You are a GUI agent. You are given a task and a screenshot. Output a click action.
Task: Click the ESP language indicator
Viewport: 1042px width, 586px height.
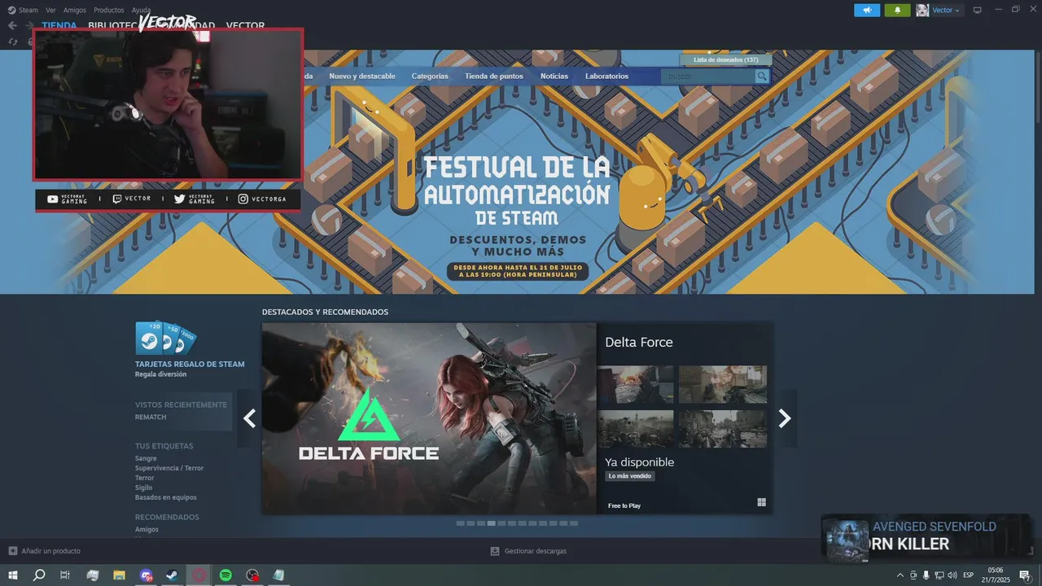(x=969, y=575)
